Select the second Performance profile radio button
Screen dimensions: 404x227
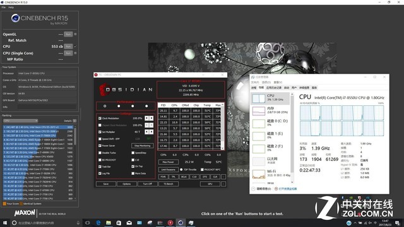point(119,106)
